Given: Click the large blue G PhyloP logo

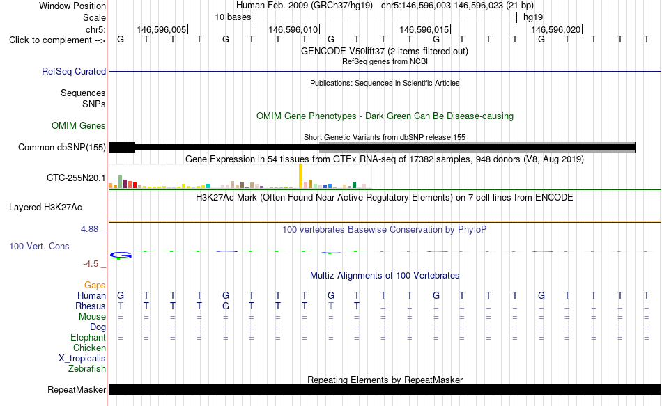Looking at the screenshot, I should coord(121,255).
